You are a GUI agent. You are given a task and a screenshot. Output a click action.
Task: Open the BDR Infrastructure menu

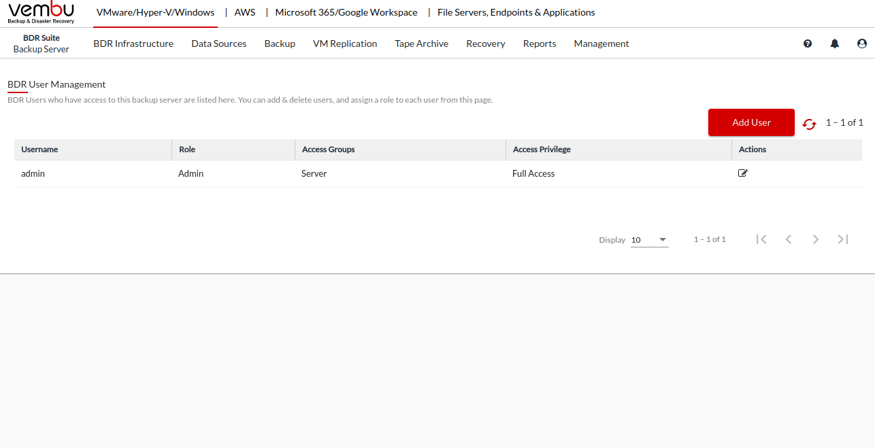(133, 44)
